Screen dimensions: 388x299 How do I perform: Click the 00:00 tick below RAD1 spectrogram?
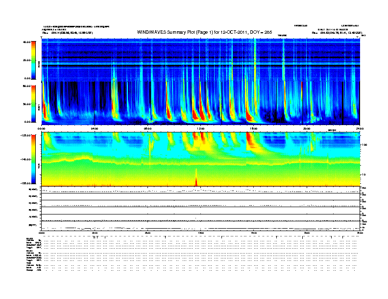pyautogui.click(x=41, y=128)
